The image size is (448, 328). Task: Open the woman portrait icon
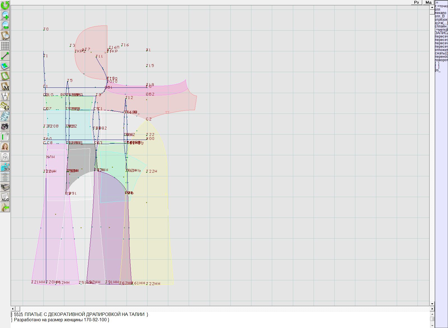[x=5, y=147]
